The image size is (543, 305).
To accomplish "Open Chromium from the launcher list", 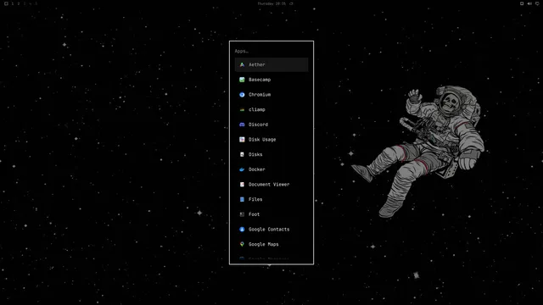I will point(271,94).
